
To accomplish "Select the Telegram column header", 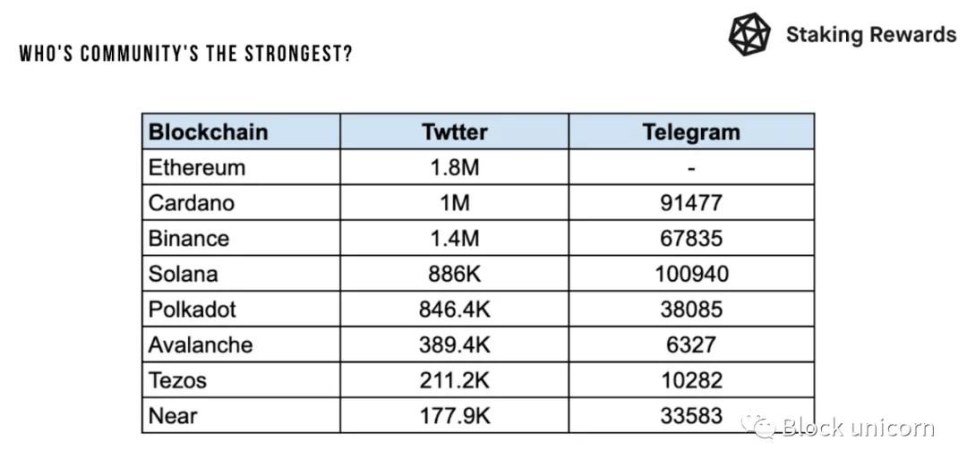I will [x=691, y=132].
